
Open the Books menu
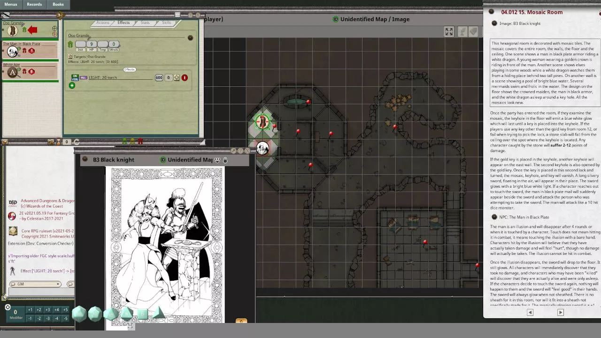[x=58, y=4]
